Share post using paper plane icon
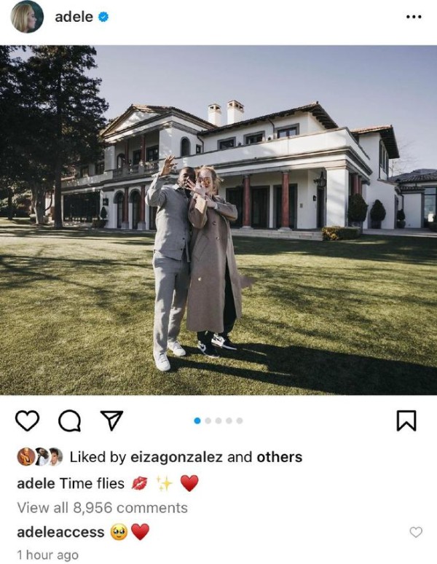437x564 pixels. pos(111,420)
